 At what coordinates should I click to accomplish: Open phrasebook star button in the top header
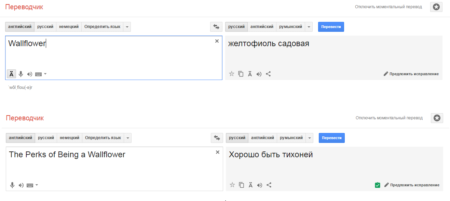pyautogui.click(x=436, y=7)
